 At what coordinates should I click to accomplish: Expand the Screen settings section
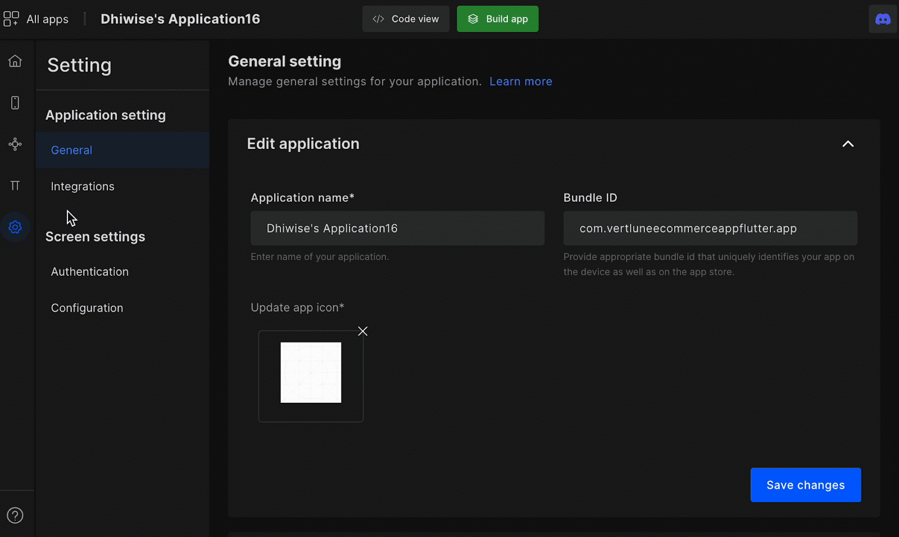(95, 236)
